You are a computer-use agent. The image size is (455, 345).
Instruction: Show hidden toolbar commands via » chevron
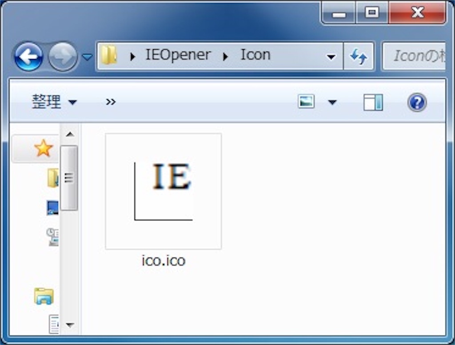pos(111,102)
